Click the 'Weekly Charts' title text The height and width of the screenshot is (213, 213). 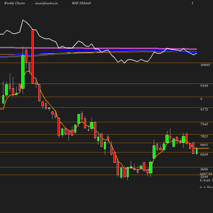pos(14,3)
